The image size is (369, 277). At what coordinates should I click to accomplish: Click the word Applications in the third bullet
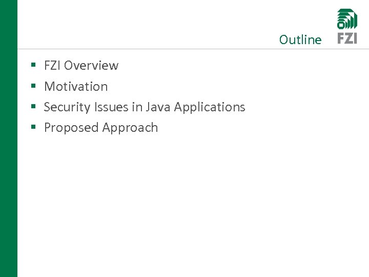pos(210,107)
